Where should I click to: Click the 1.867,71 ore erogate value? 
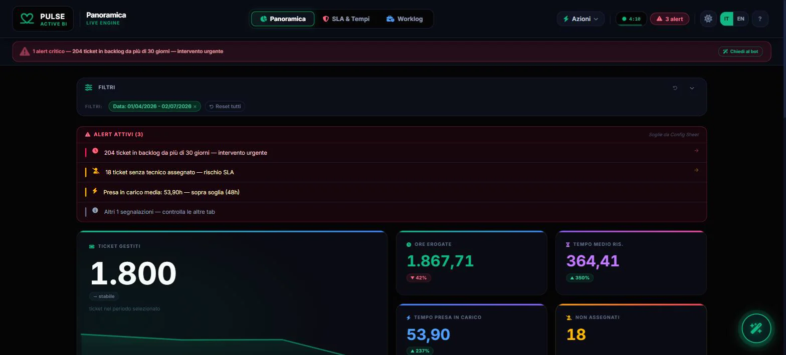coord(440,261)
